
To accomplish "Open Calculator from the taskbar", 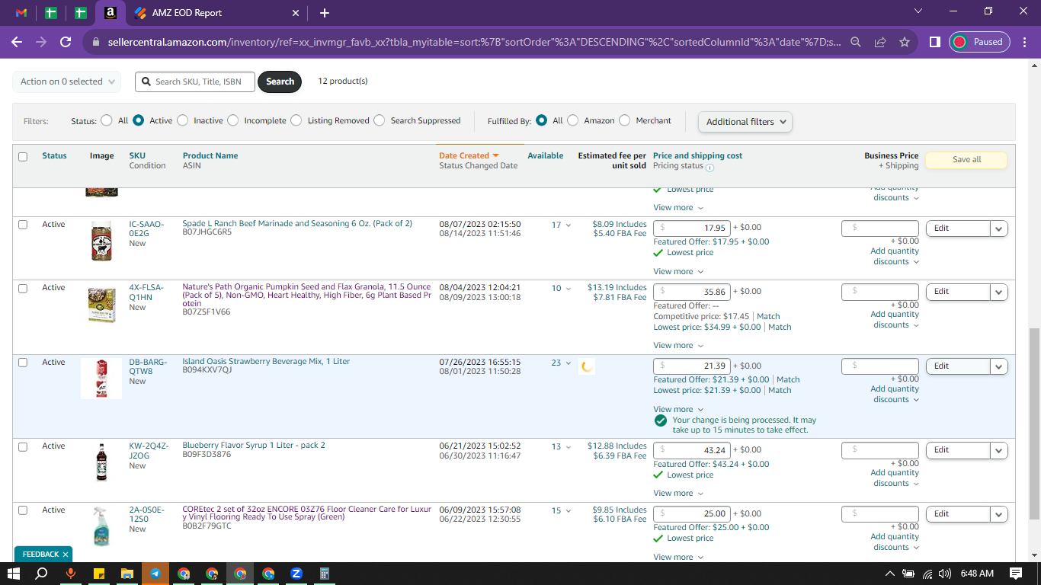I will pos(325,574).
